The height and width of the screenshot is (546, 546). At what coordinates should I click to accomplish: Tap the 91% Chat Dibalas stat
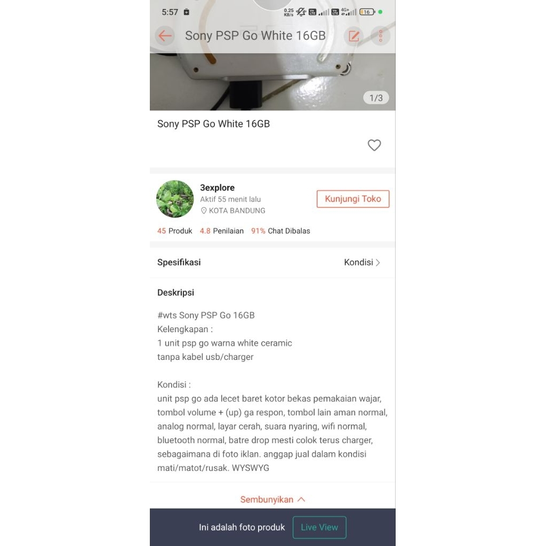(280, 231)
